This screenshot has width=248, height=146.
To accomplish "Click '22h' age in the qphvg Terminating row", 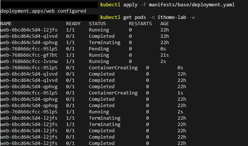I will coord(164,43).
